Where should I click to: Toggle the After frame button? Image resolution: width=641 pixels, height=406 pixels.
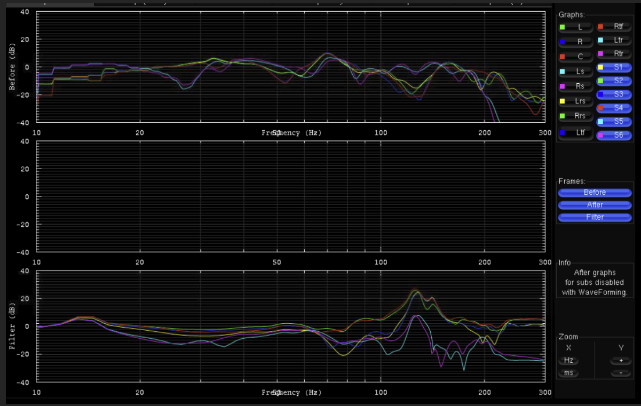595,205
